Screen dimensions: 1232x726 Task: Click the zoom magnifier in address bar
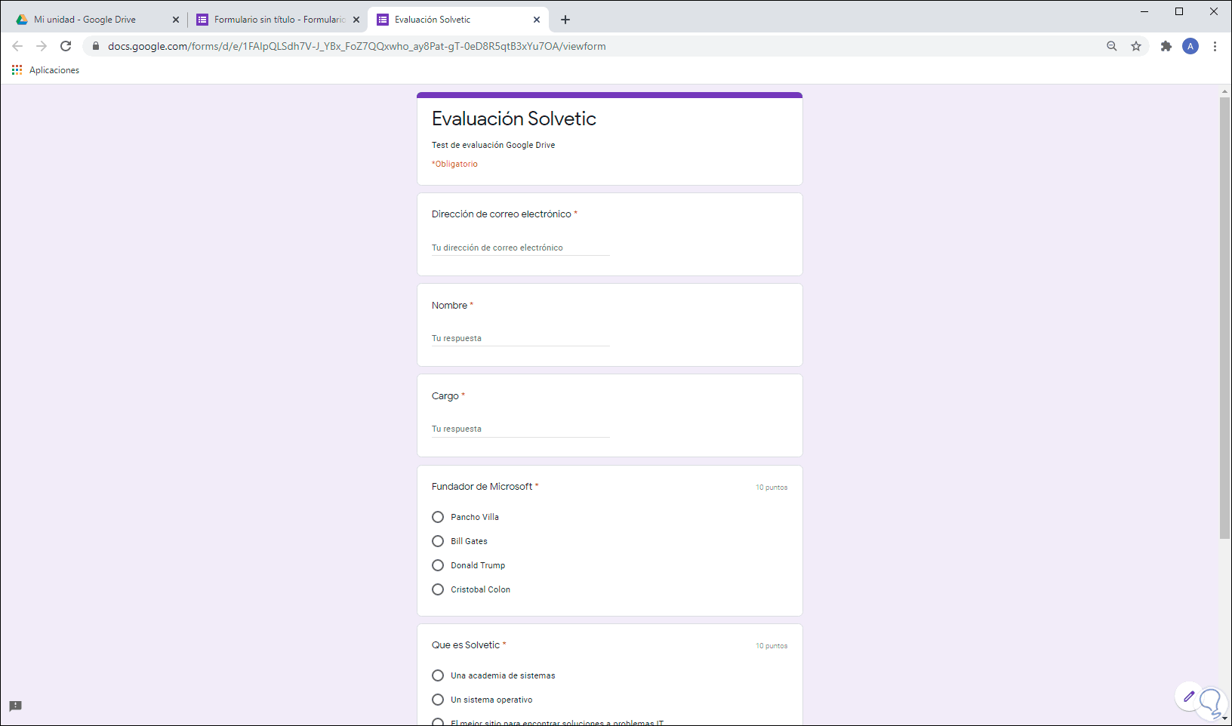click(1112, 46)
